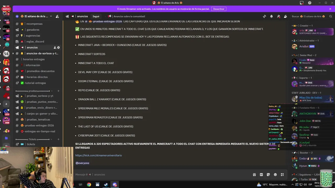Add channel to pruebas category
335x188 pixels.
coord(58,91)
